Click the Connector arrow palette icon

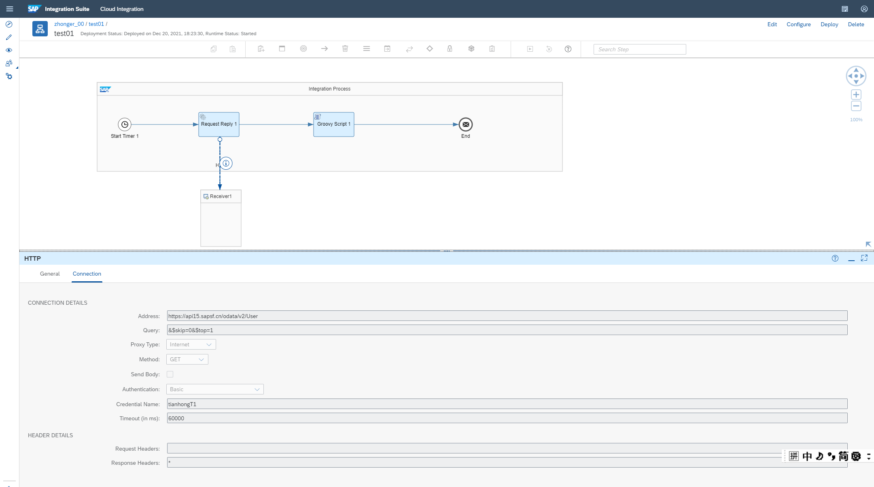[325, 49]
